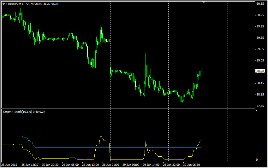The width and height of the screenshot is (268, 168).
Task: Click the 59.65 price scale value
Action: (x=260, y=38)
